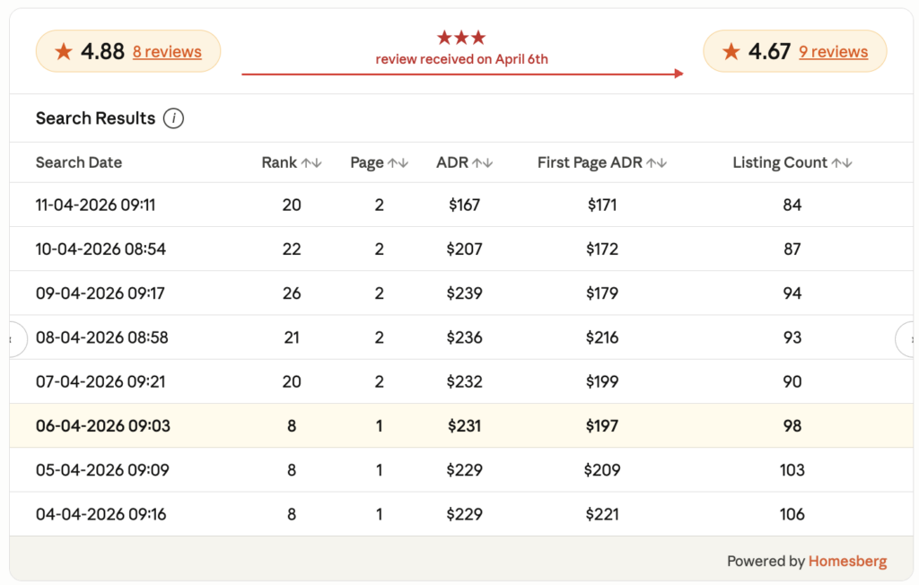This screenshot has width=919, height=585.
Task: Open the Search Results info icon
Action: [x=173, y=118]
